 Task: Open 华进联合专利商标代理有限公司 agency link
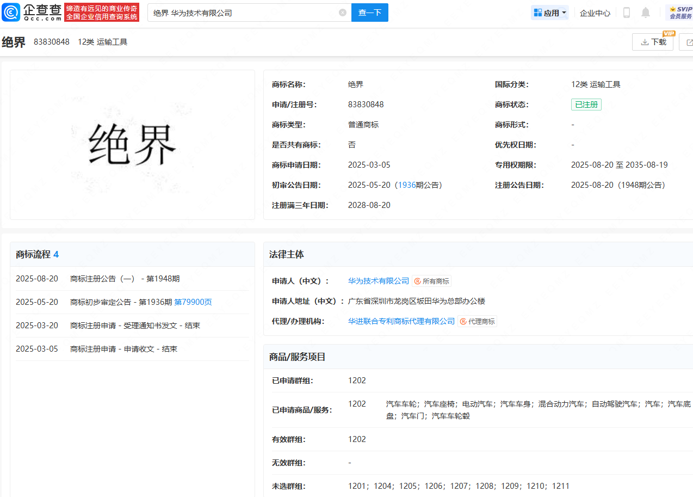click(401, 321)
